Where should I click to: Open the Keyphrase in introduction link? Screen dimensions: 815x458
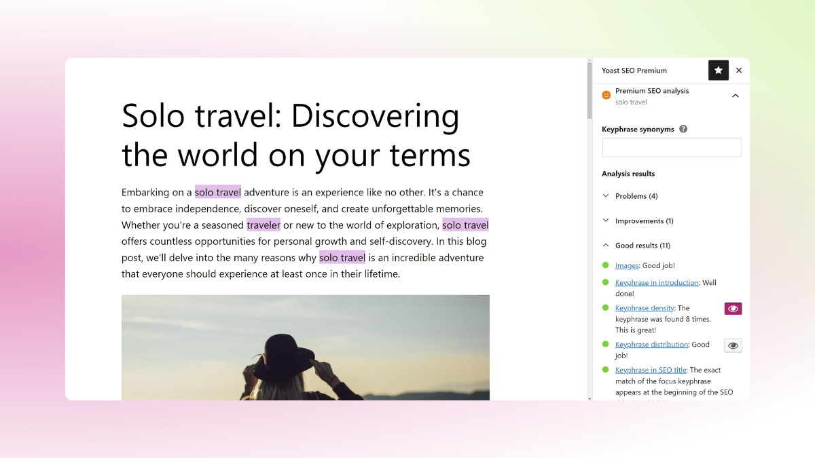657,282
